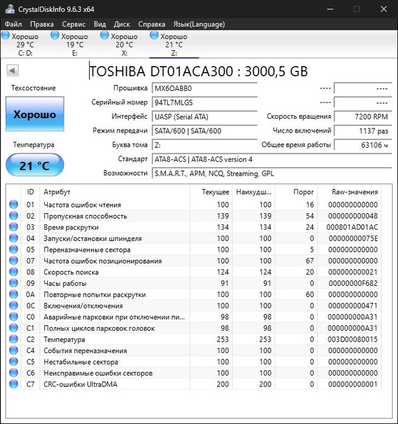Click the Стандарт field ATA8-ACS
The image size is (398, 424).
pyautogui.click(x=272, y=159)
